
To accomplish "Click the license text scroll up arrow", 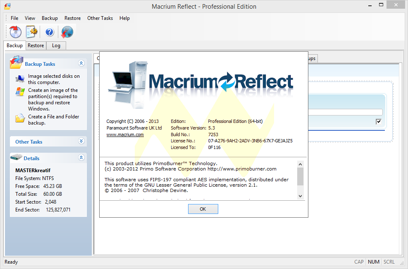I will pos(300,164).
